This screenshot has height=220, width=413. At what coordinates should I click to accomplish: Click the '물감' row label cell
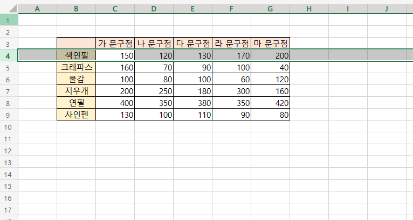[76, 79]
